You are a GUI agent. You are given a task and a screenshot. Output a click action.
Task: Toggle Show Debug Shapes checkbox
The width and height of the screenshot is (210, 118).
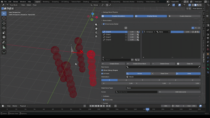102,70
